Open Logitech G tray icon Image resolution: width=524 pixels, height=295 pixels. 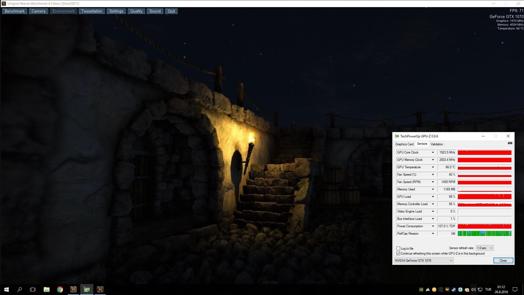[x=441, y=290]
